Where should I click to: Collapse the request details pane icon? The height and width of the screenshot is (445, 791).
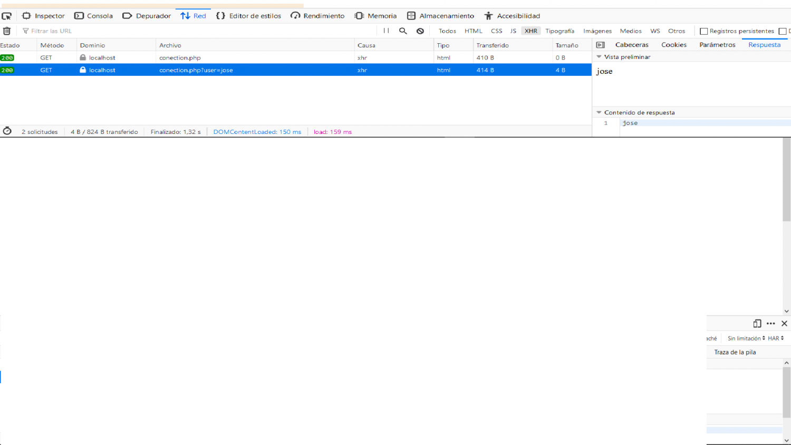(x=600, y=45)
